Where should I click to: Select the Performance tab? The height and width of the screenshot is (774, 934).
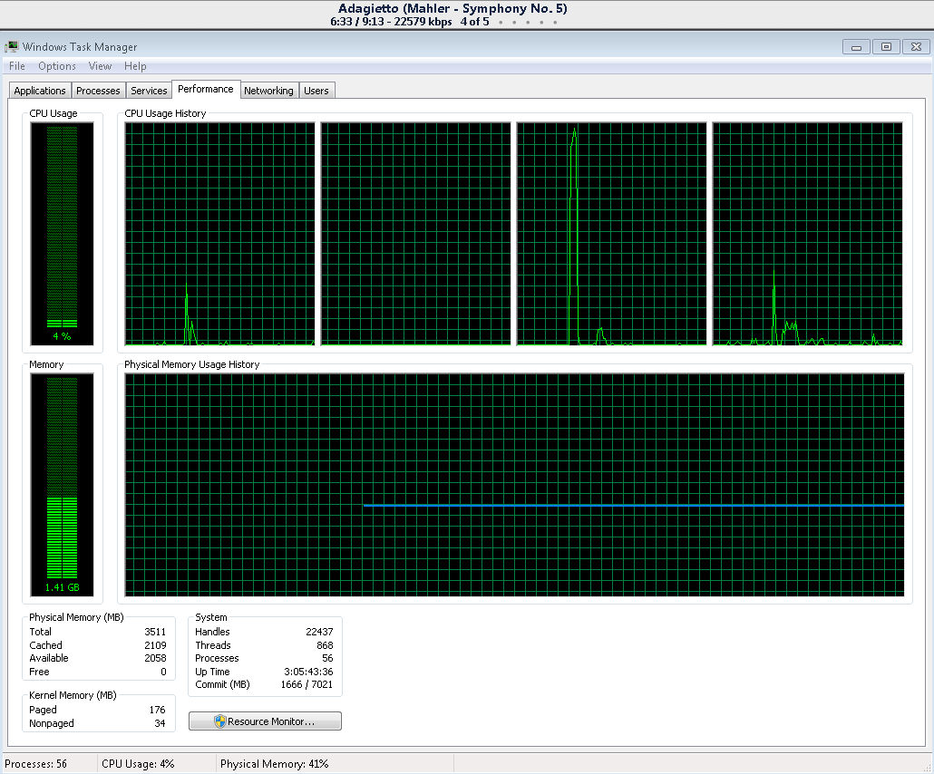[x=206, y=90]
